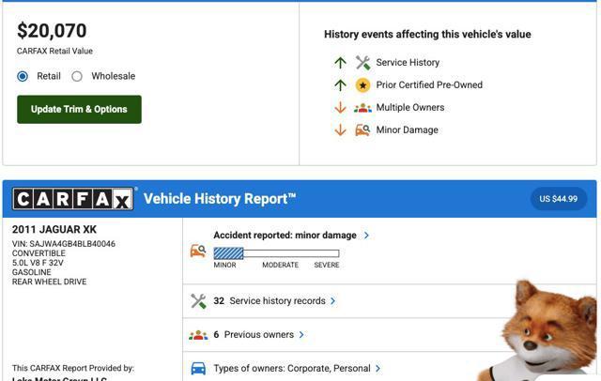Click the CARFAX fox mascot image
This screenshot has width=601, height=381.
click(x=536, y=331)
